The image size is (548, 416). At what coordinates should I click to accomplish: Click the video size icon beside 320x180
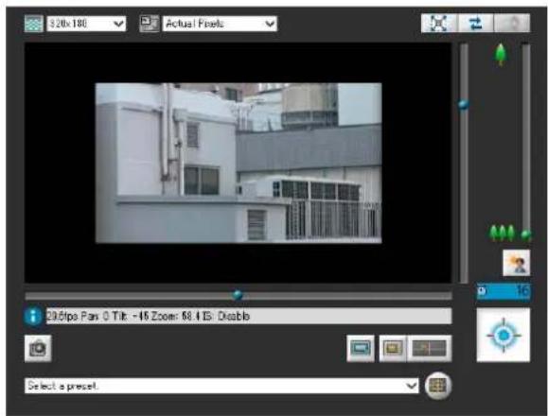(x=34, y=24)
